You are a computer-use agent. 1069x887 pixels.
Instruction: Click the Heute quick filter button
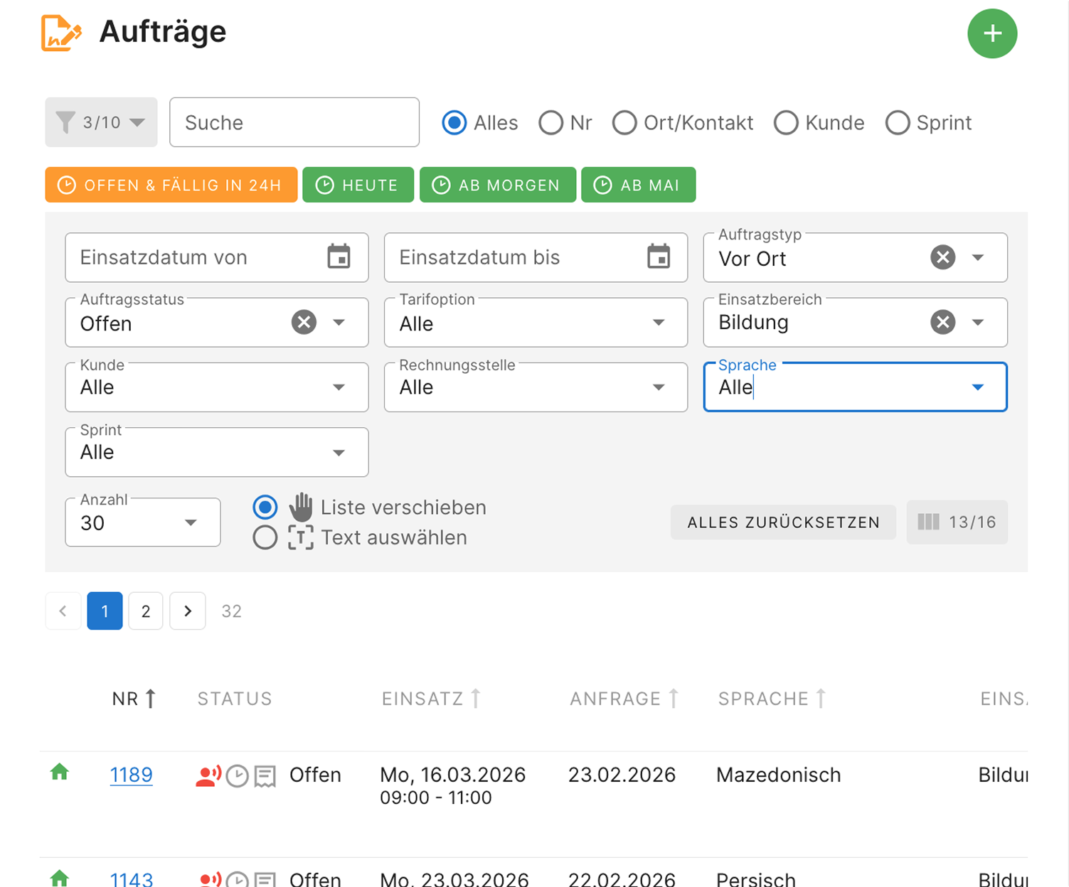point(358,185)
